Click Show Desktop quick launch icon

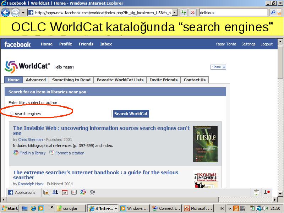(x=24, y=208)
